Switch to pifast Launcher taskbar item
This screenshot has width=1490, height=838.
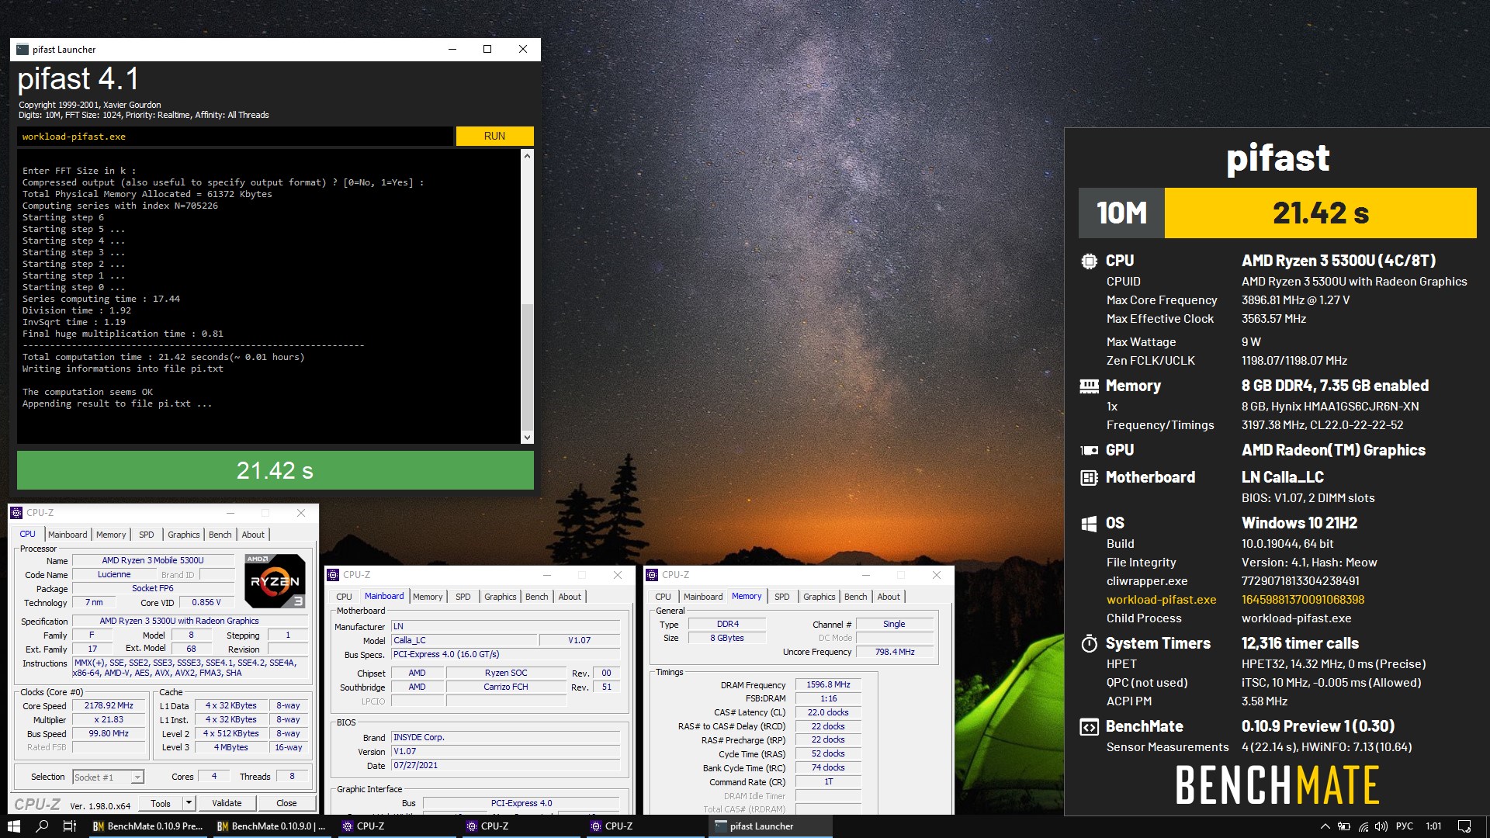[770, 826]
